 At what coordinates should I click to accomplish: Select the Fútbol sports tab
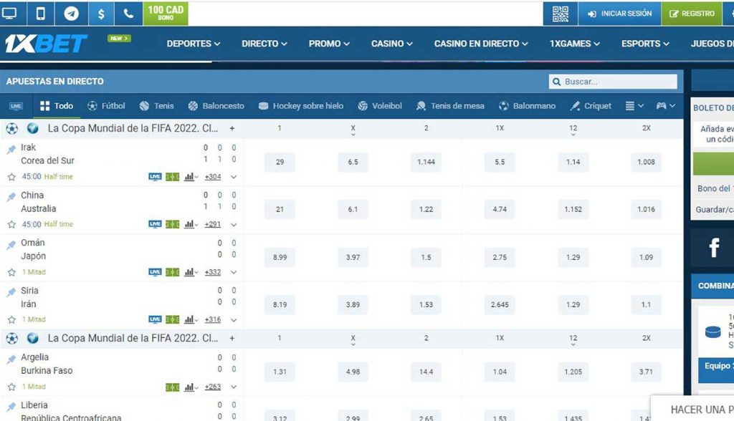pos(106,106)
